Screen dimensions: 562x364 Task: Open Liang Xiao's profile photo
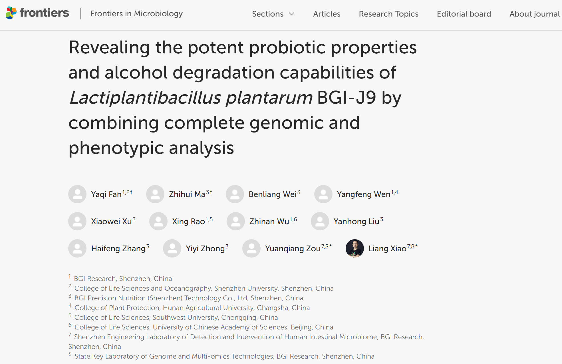point(355,248)
